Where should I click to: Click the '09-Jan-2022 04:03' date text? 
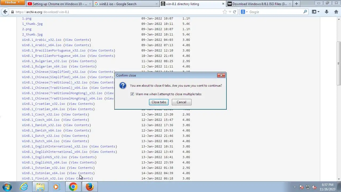[x=157, y=40]
